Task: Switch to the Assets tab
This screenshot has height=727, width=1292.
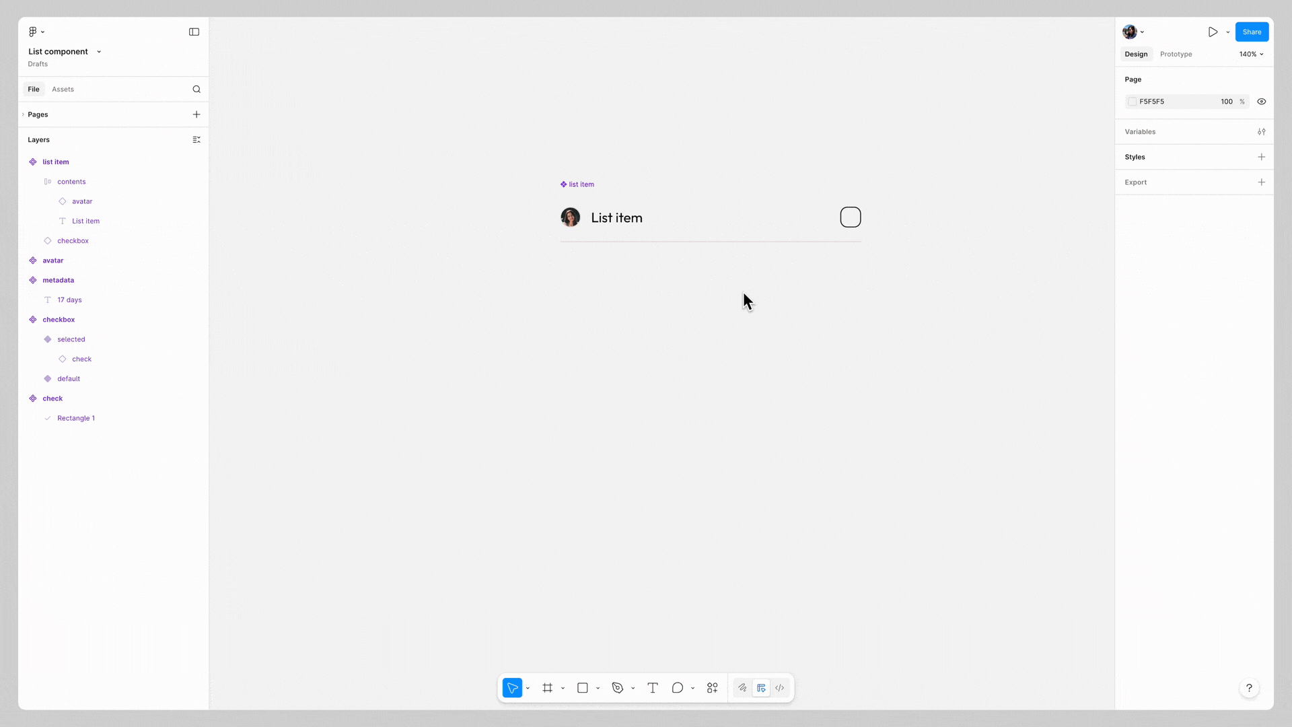Action: (63, 90)
